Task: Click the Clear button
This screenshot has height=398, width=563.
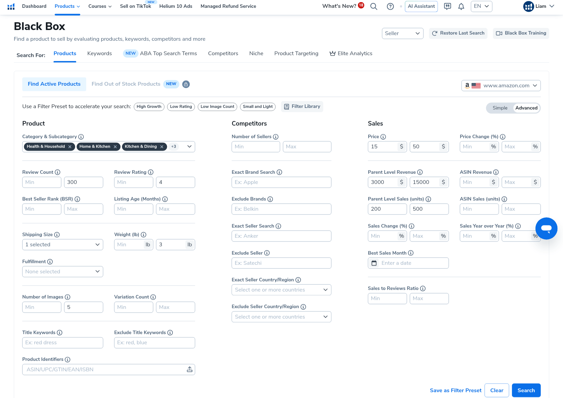Action: tap(497, 391)
